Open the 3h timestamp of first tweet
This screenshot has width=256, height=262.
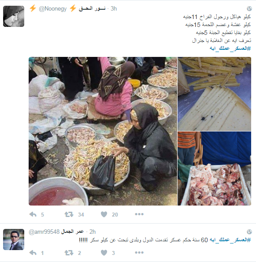coord(114,8)
